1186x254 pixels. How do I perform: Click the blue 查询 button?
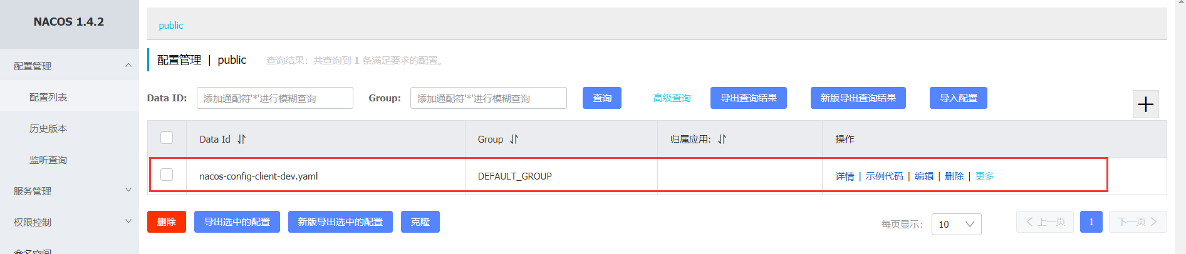pyautogui.click(x=602, y=98)
